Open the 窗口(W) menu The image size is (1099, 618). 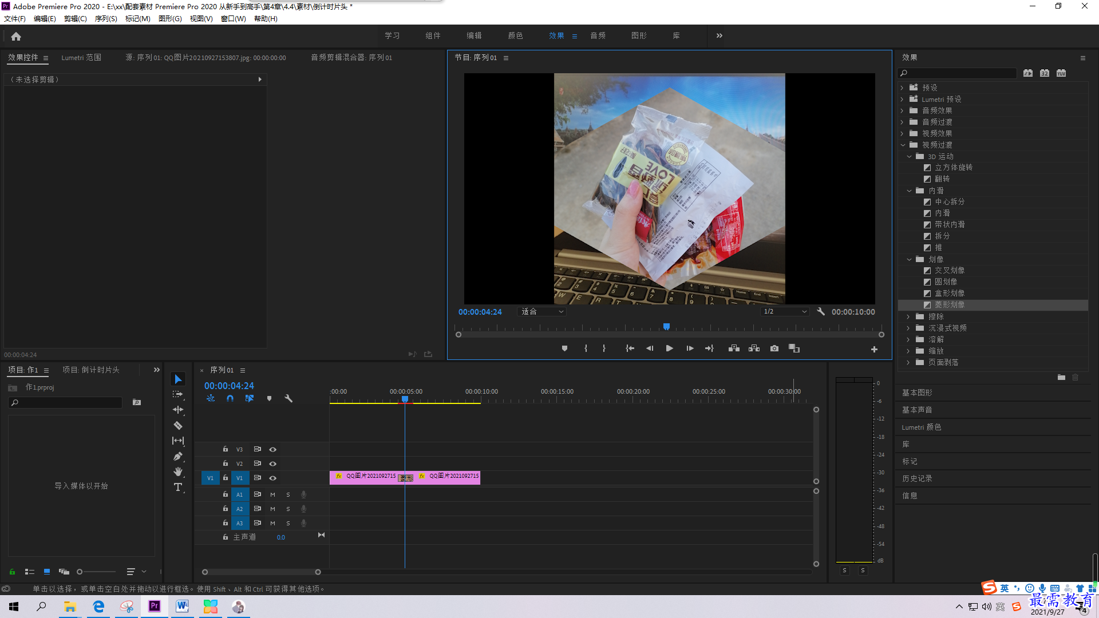tap(234, 19)
